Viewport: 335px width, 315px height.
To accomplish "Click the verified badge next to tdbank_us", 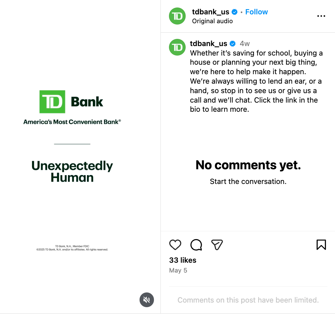I will pyautogui.click(x=234, y=12).
